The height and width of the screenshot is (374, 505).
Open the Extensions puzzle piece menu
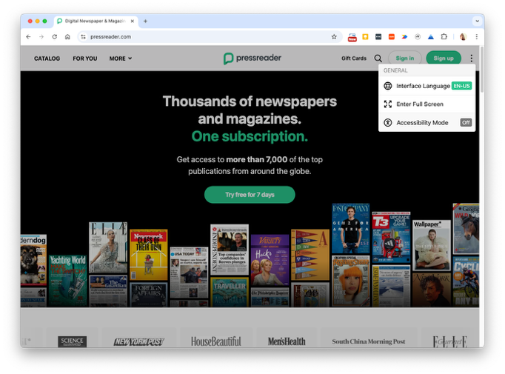444,37
